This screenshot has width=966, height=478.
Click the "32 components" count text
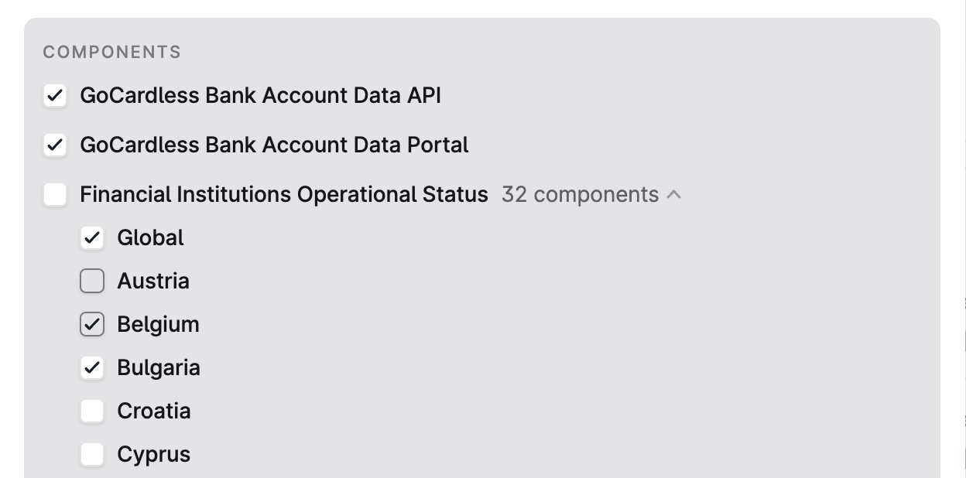point(580,195)
